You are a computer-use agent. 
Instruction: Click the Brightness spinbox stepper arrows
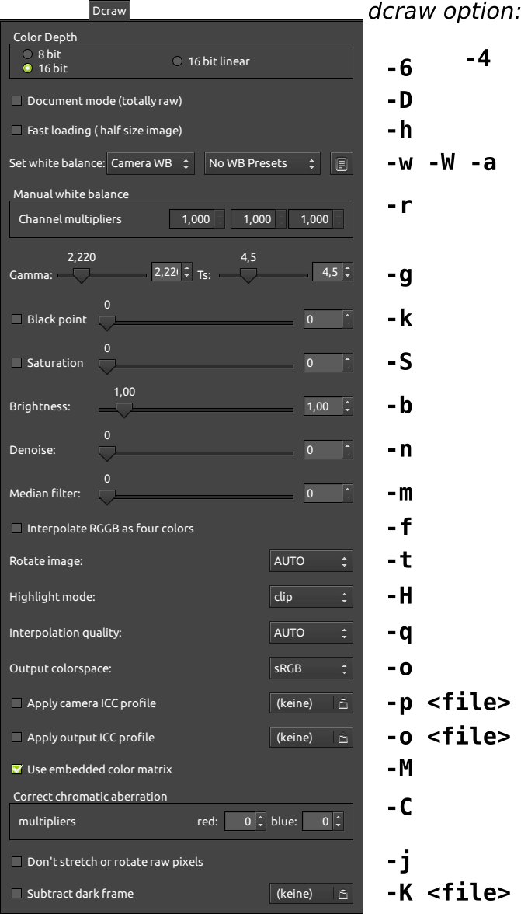348,406
